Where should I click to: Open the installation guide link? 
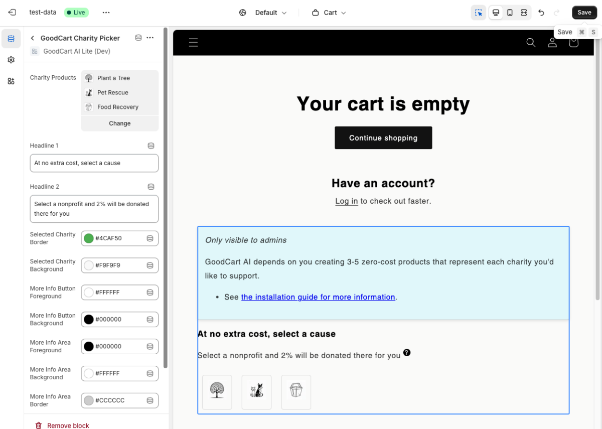click(318, 297)
